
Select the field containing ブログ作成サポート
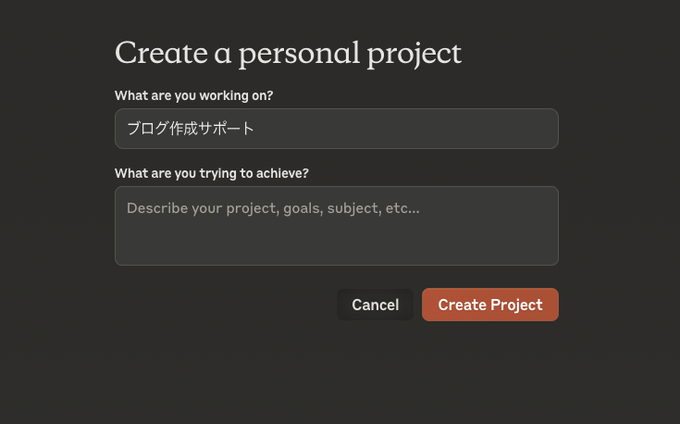[x=336, y=129]
